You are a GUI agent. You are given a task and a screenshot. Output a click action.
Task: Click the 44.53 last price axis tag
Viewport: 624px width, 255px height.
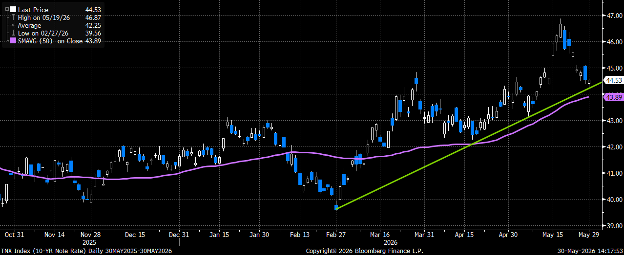pos(613,80)
